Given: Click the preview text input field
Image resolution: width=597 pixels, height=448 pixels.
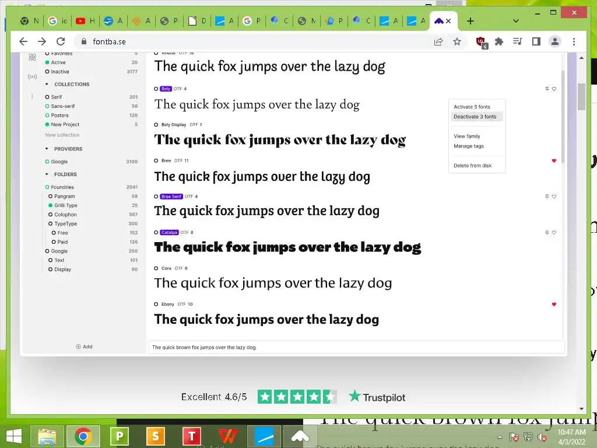Looking at the screenshot, I should click(356, 348).
